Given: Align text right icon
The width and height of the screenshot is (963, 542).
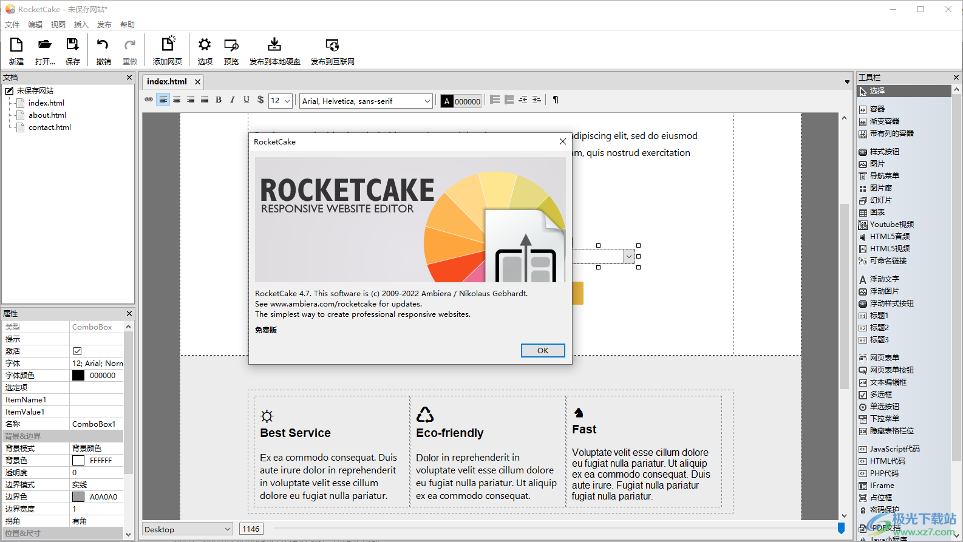Looking at the screenshot, I should [x=191, y=100].
